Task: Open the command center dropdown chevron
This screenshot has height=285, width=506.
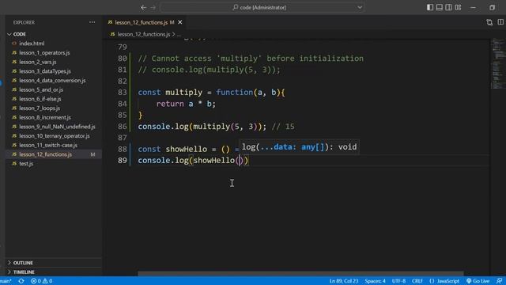Action: point(360,7)
